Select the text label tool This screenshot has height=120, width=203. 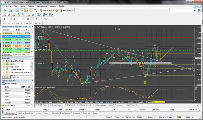pos(41,19)
